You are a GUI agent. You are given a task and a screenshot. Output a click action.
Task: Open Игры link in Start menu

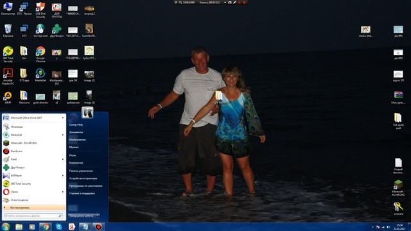(x=73, y=155)
